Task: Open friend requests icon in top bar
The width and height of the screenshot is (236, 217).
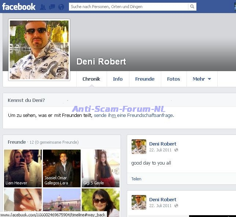Action: pyautogui.click(x=43, y=7)
